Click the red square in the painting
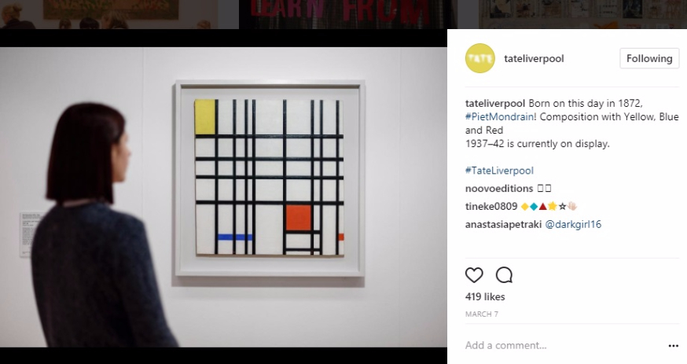This screenshot has width=687, height=364. (x=299, y=218)
